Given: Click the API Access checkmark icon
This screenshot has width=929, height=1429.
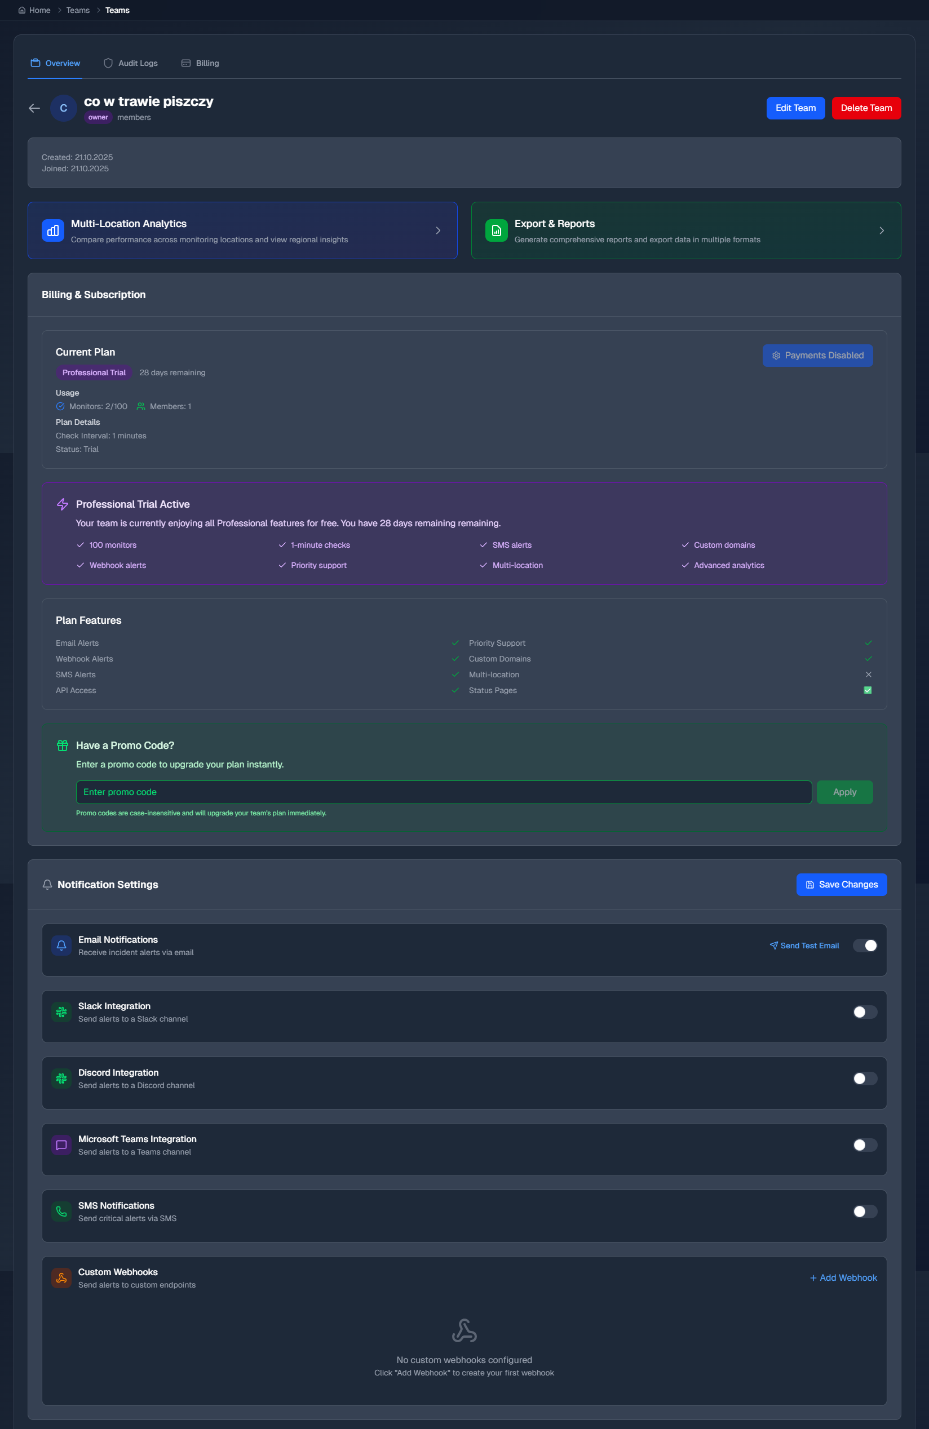Looking at the screenshot, I should [455, 690].
